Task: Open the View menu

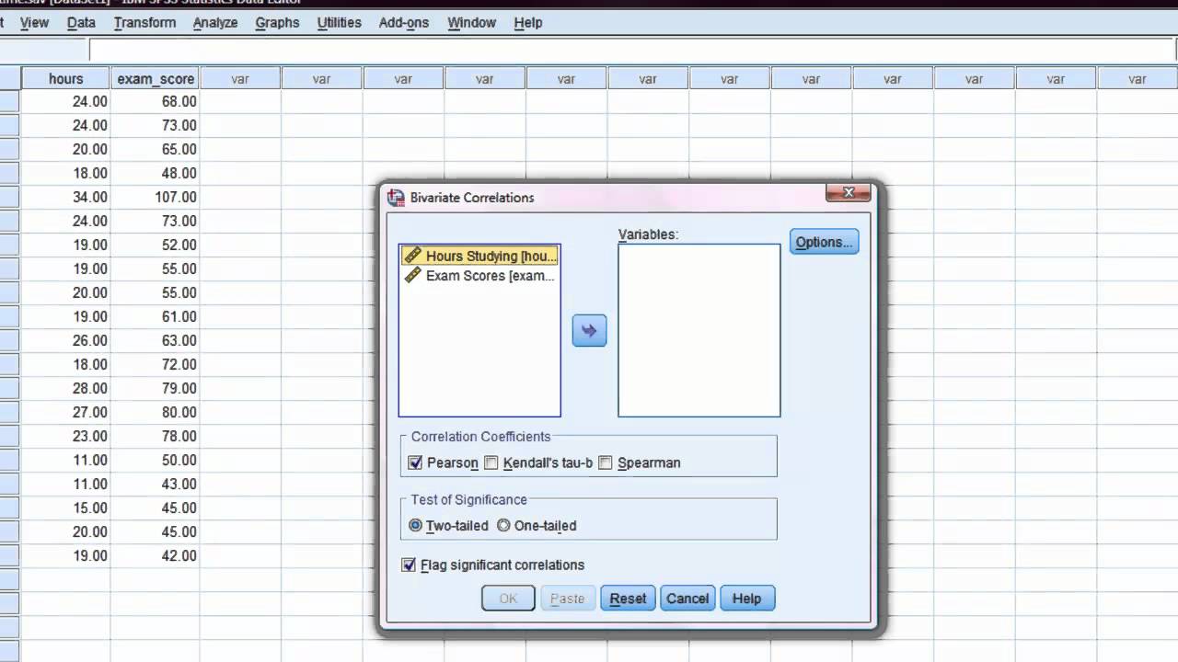Action: click(x=34, y=22)
